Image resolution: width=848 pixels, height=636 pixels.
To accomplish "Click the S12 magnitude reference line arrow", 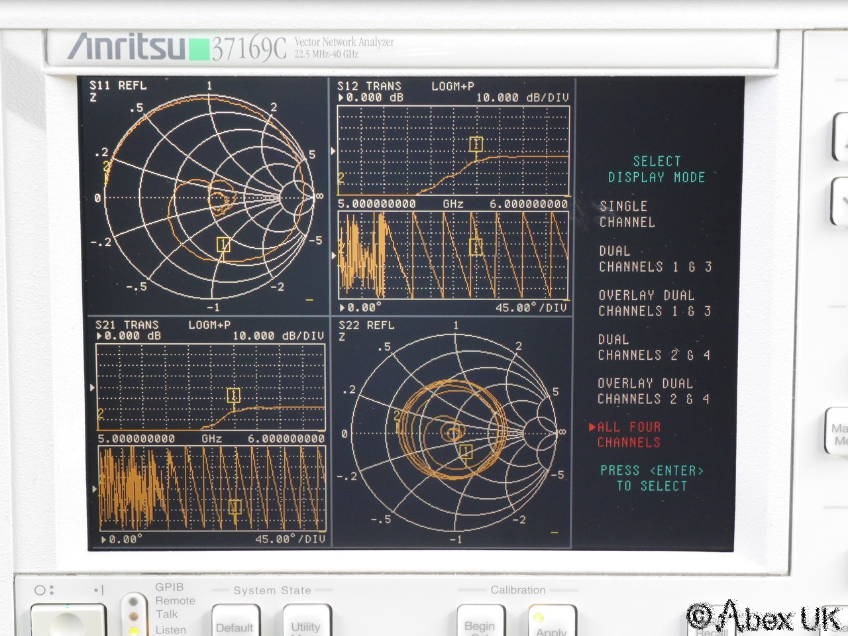I will 333,151.
